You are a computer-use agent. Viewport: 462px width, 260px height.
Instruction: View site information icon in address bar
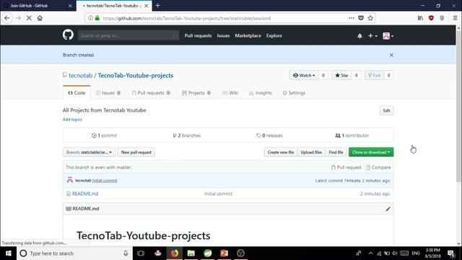[90, 18]
